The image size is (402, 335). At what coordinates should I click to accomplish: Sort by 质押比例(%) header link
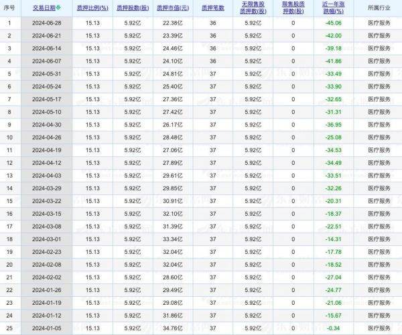pyautogui.click(x=92, y=8)
